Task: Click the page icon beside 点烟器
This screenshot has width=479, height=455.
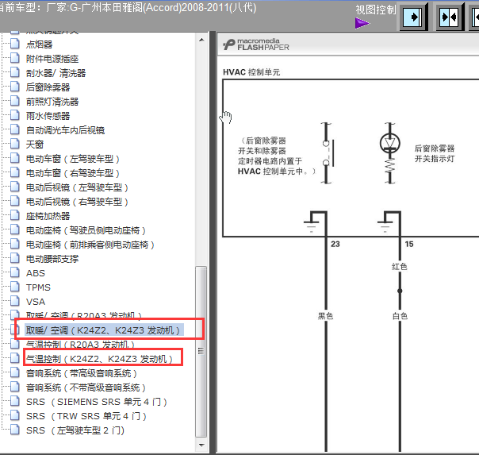Action: [x=14, y=44]
